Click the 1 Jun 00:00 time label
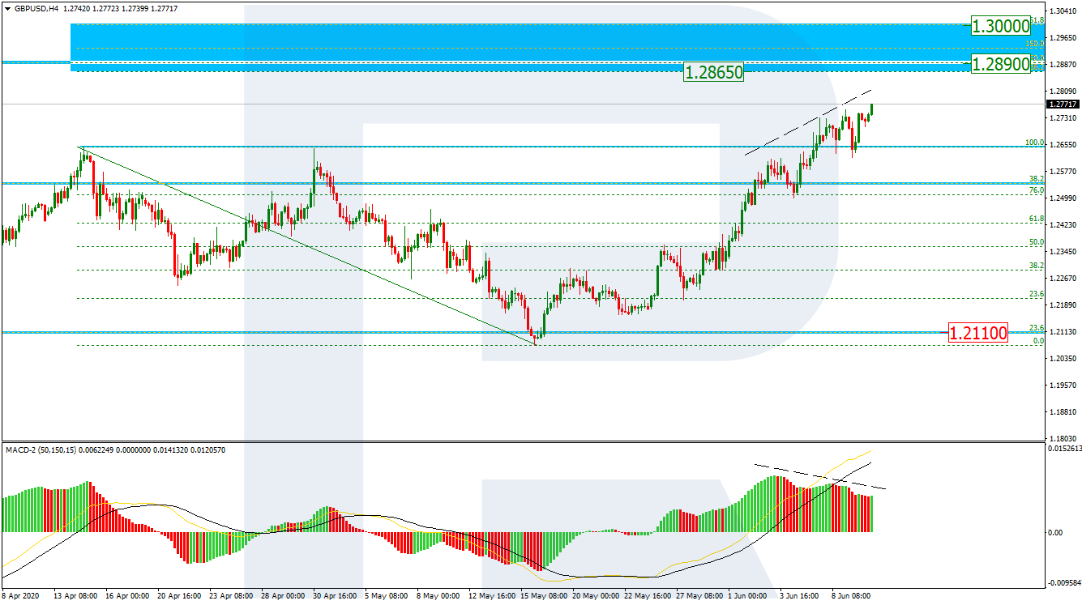1082x605 pixels. (749, 595)
